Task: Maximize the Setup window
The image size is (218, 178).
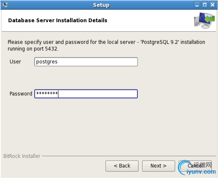Action: click(x=205, y=5)
